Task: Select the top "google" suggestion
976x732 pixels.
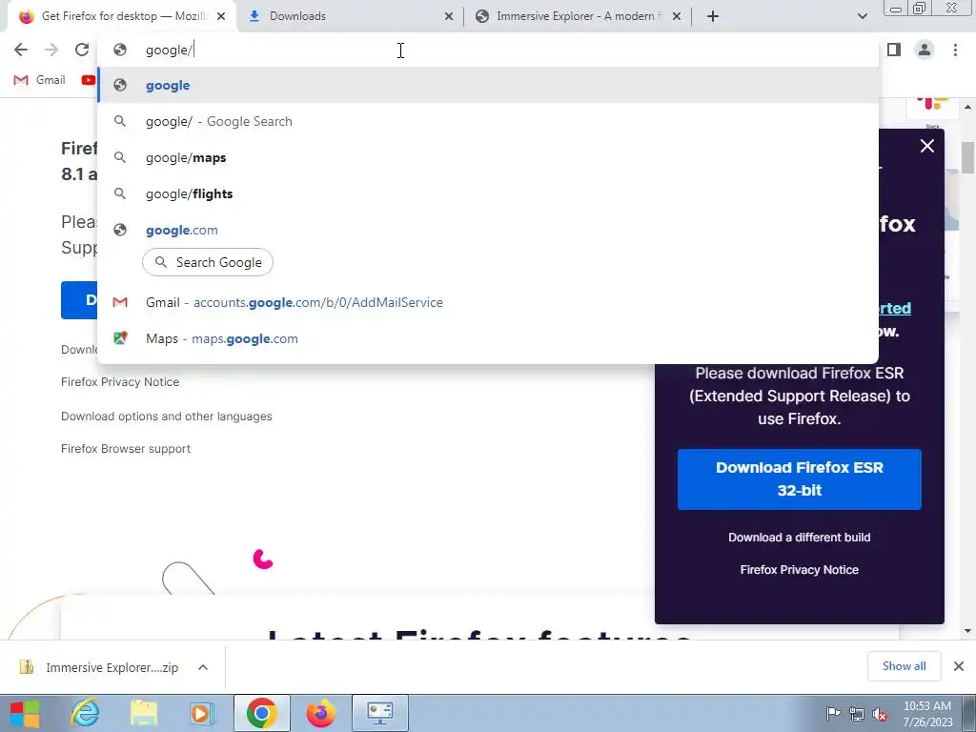Action: (488, 85)
